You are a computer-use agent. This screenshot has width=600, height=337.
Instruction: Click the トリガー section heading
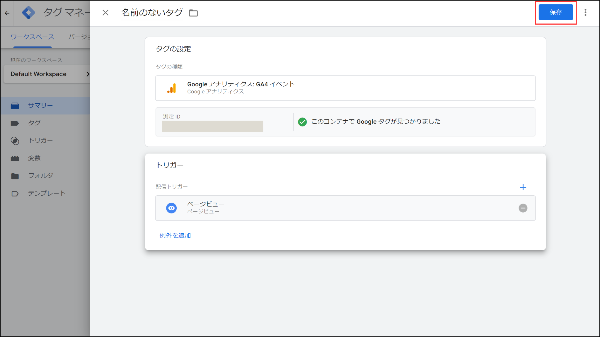pyautogui.click(x=170, y=165)
